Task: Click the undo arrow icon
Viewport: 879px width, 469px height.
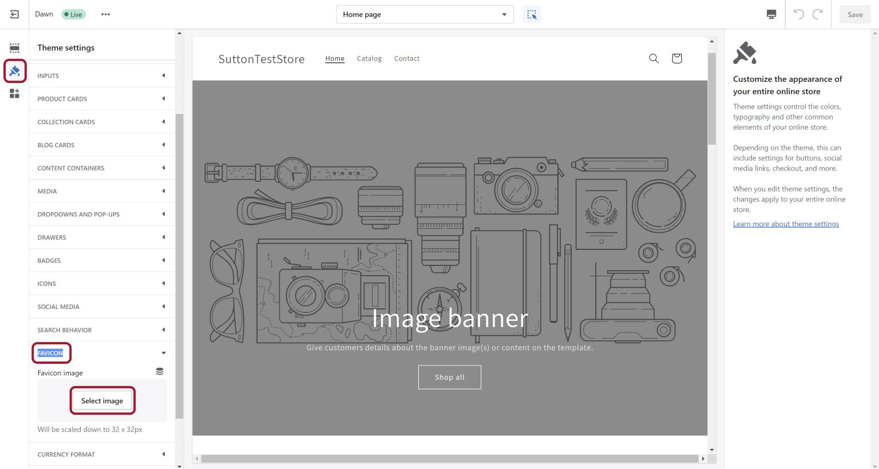Action: pyautogui.click(x=799, y=14)
